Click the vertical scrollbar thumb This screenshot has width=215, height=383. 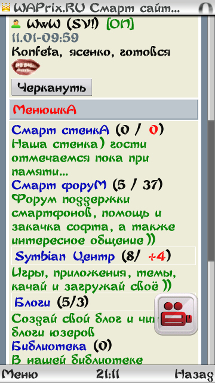[x=211, y=190]
